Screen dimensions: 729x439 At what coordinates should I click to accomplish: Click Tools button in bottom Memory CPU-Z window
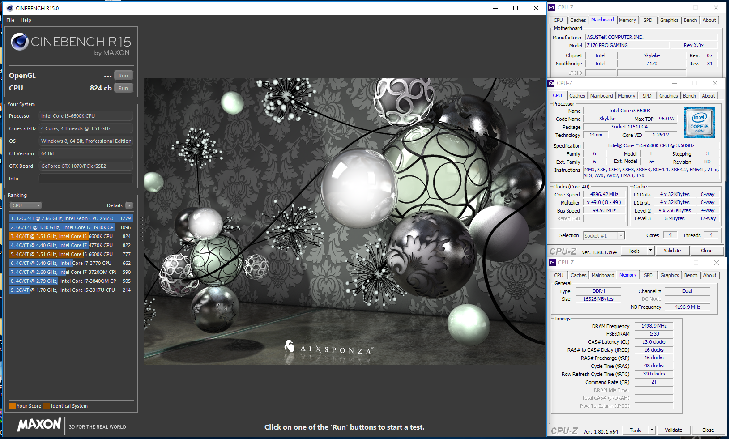point(635,430)
